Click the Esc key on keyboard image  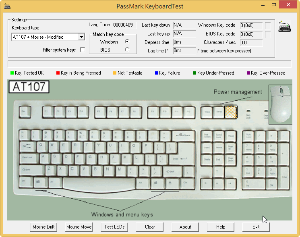25,112
